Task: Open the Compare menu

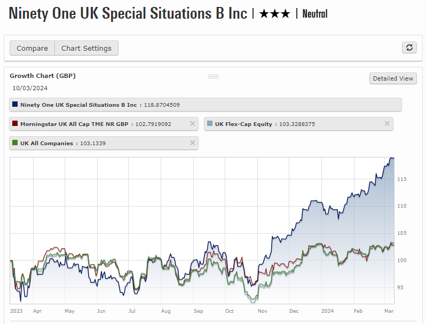Action: (32, 48)
